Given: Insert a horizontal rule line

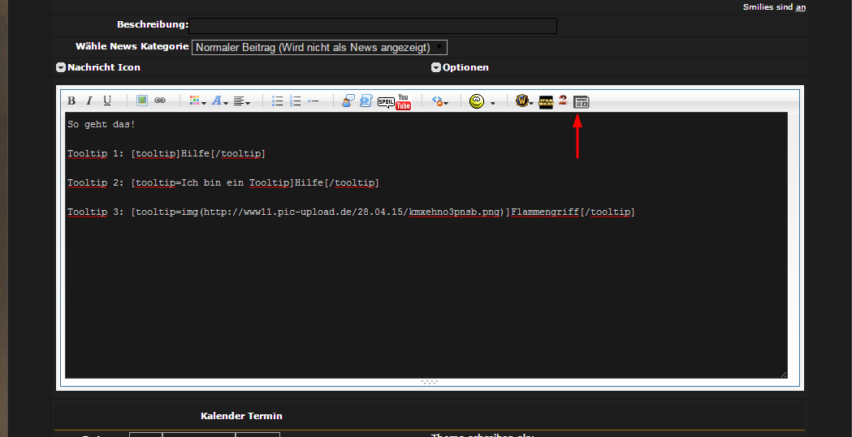Looking at the screenshot, I should tap(313, 101).
